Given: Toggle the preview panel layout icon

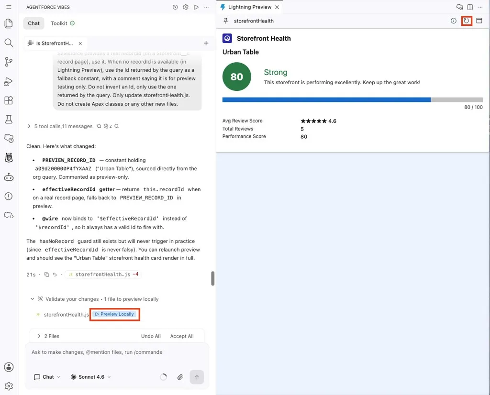Looking at the screenshot, I should click(479, 21).
